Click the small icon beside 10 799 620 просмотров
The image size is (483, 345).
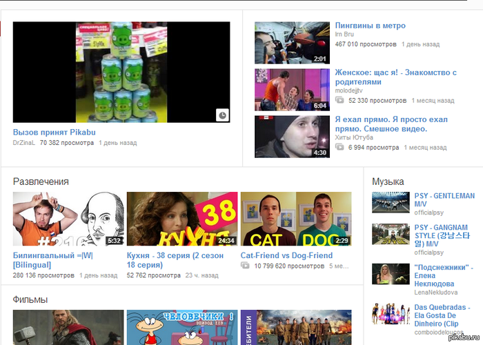pyautogui.click(x=246, y=266)
